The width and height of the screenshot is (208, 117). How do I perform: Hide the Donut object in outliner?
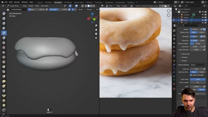pos(203,17)
